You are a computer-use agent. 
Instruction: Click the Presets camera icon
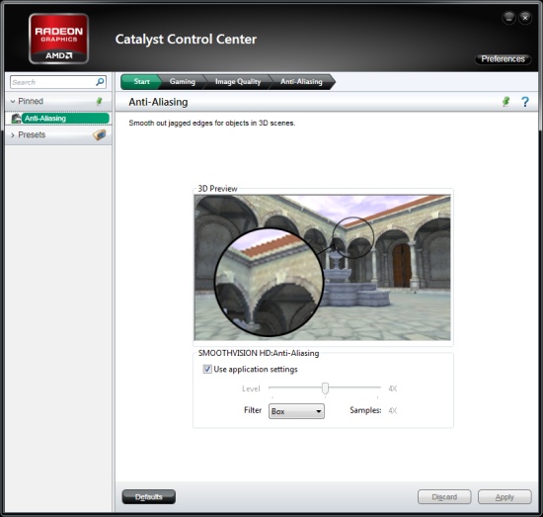click(x=100, y=134)
